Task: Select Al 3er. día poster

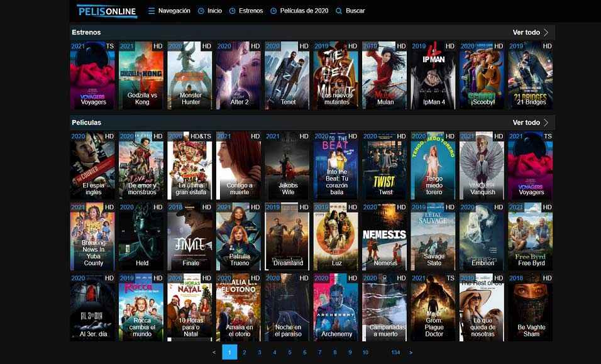Action: pyautogui.click(x=93, y=307)
